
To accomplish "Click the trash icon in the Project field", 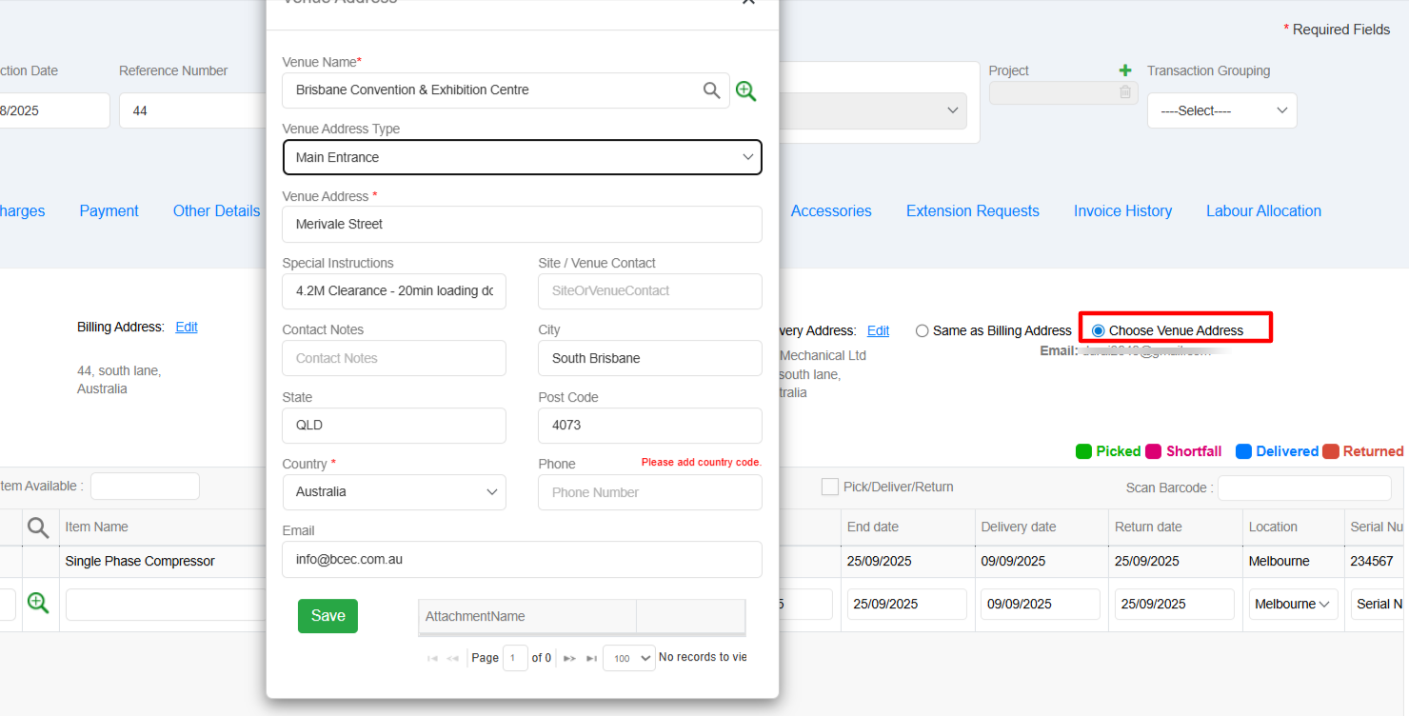I will (1125, 92).
